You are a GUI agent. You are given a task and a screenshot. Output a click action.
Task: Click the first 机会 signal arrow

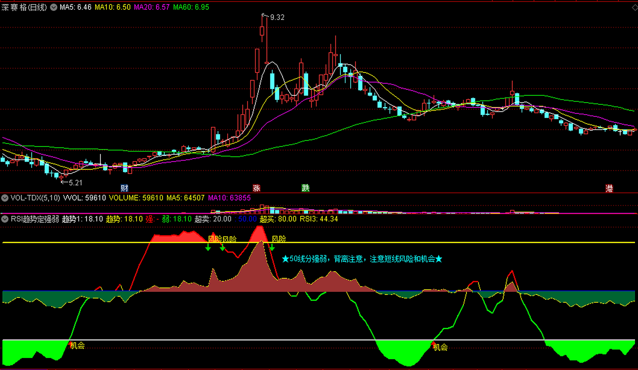click(71, 344)
